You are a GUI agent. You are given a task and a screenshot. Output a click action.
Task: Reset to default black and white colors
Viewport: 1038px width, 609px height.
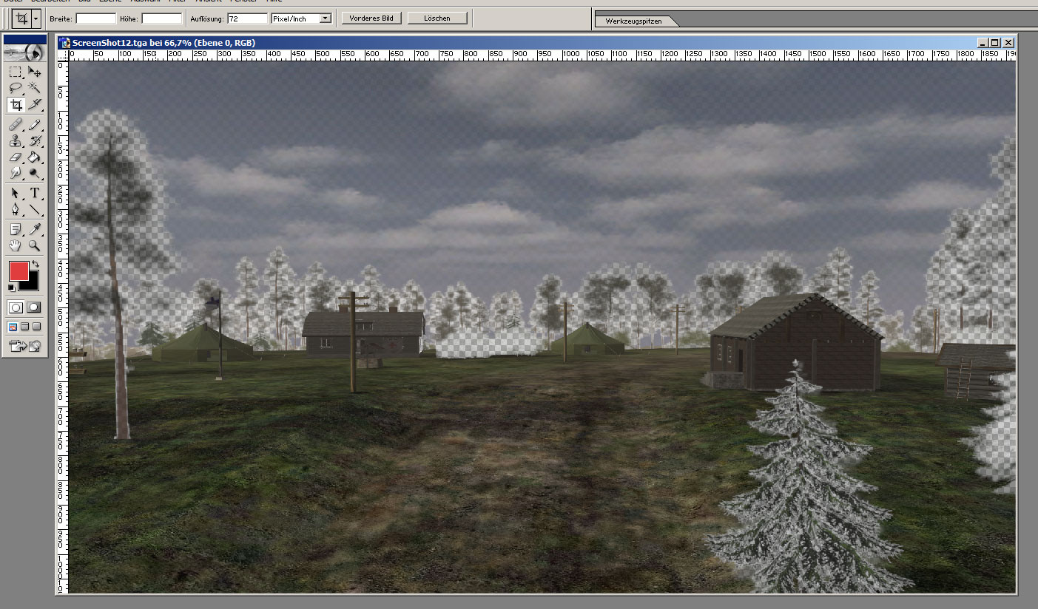pos(12,287)
